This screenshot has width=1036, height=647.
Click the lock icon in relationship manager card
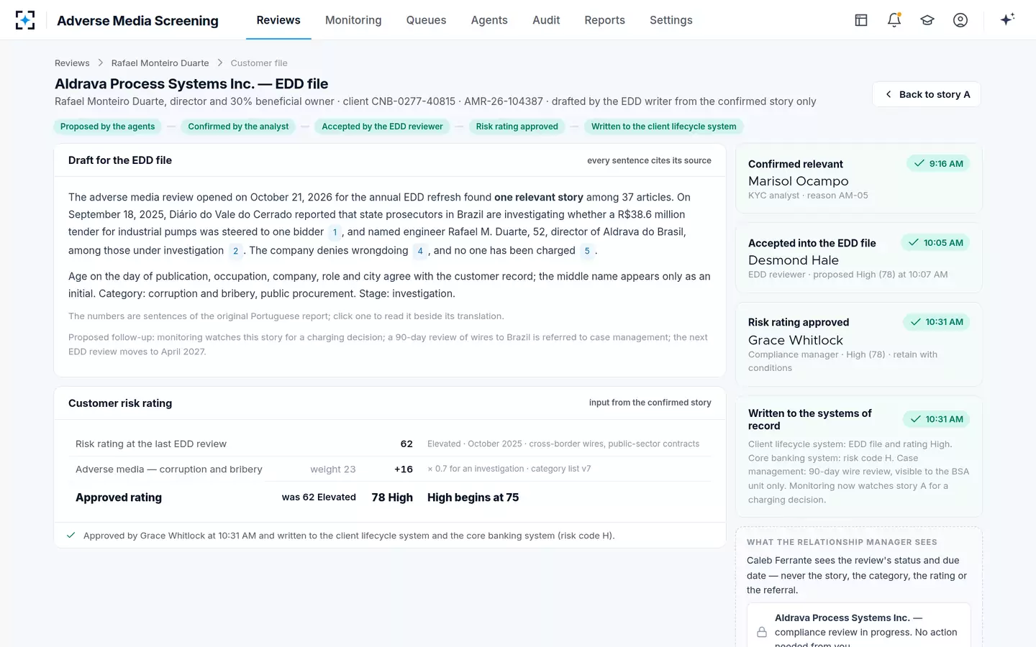coord(761,633)
